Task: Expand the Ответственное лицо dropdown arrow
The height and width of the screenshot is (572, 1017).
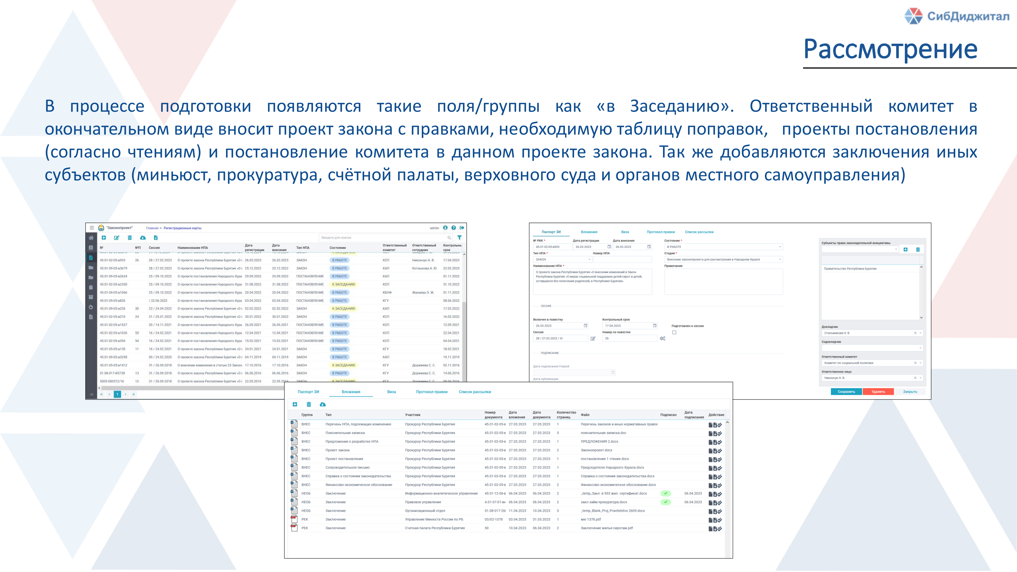Action: [x=920, y=378]
